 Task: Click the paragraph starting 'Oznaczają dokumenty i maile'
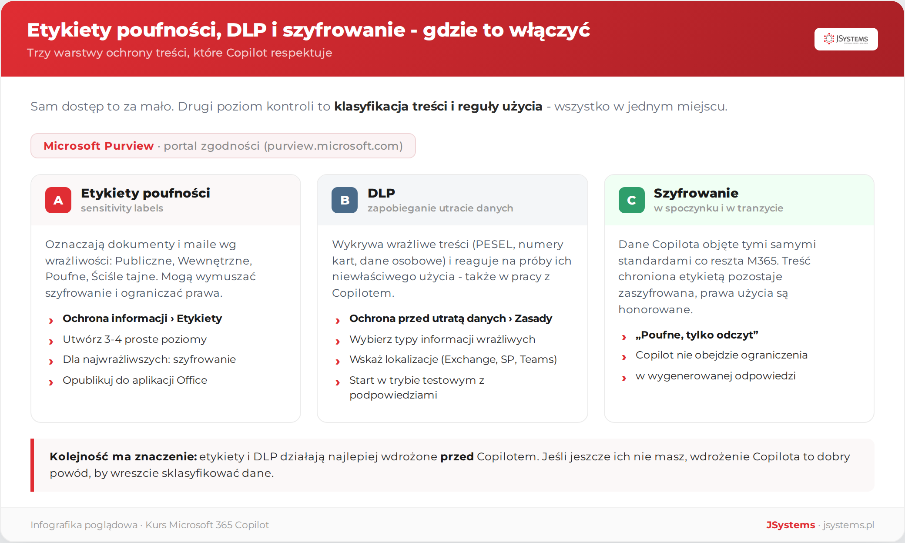pyautogui.click(x=151, y=268)
